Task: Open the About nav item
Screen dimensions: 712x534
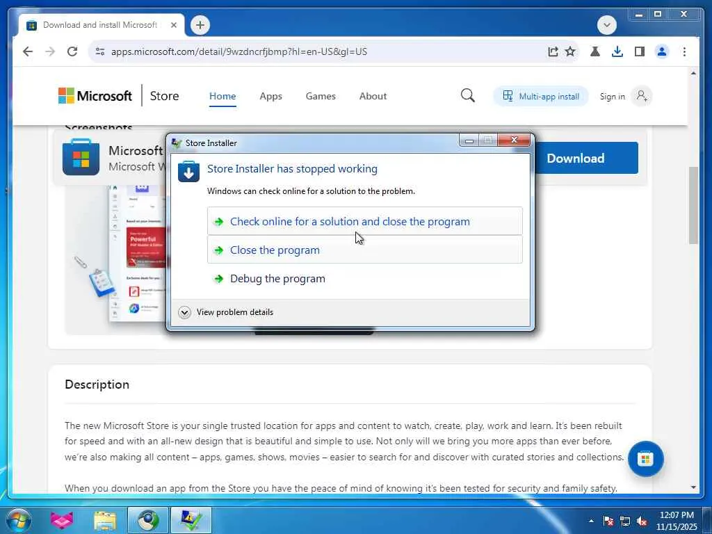Action: coord(373,96)
